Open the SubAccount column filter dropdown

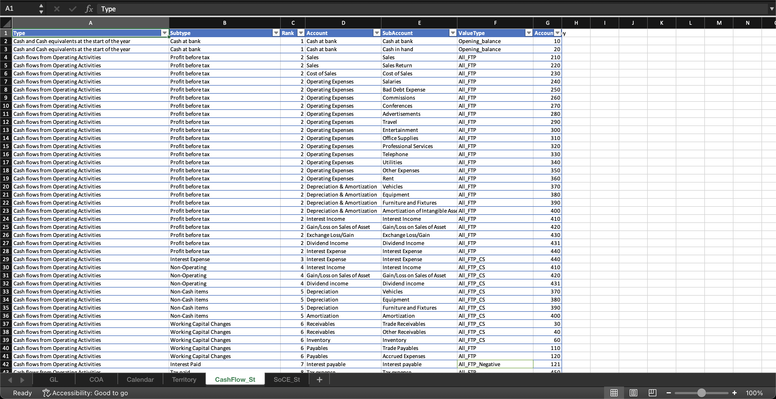click(x=452, y=33)
